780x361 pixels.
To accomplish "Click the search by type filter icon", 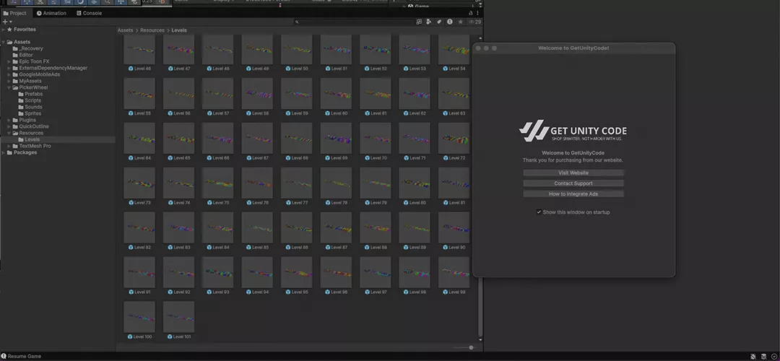I will point(429,22).
